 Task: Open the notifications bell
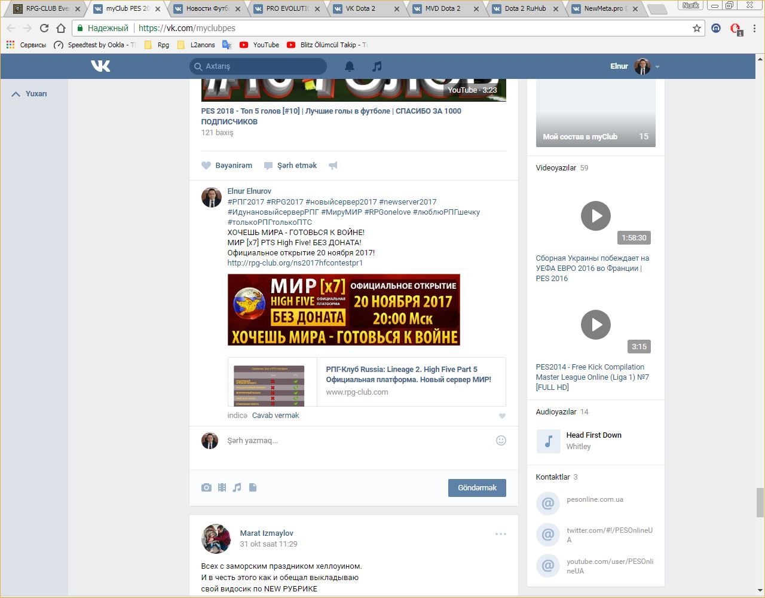pyautogui.click(x=350, y=66)
